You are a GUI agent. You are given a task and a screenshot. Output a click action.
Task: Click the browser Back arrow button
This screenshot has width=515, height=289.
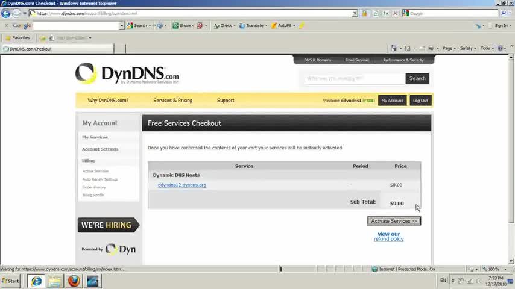click(x=5, y=13)
